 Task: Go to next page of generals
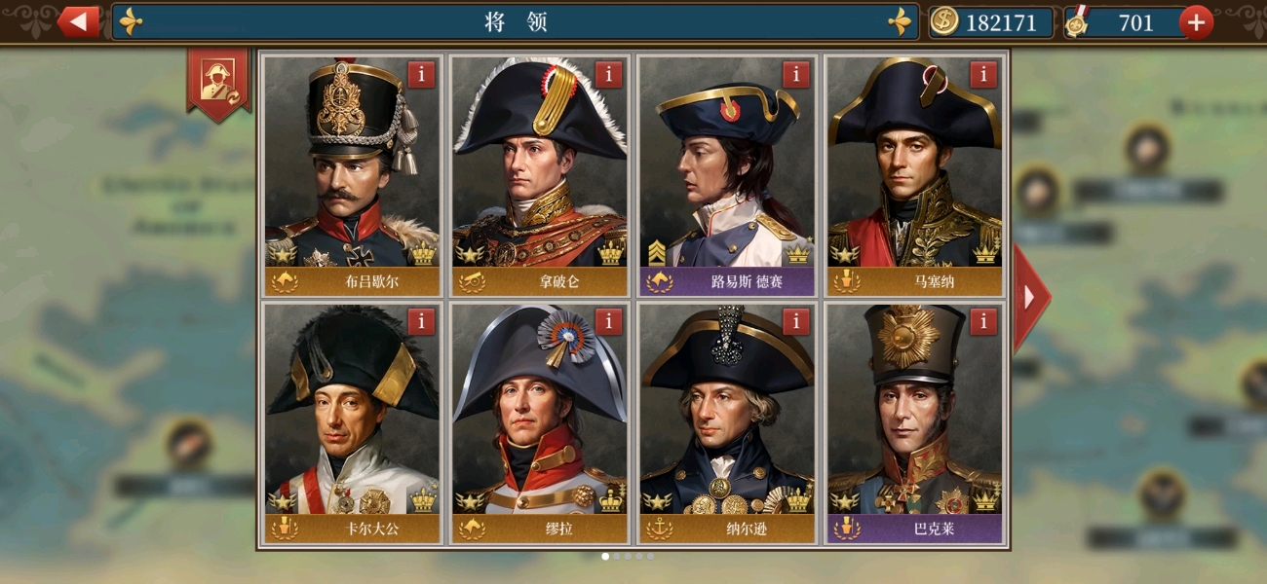pyautogui.click(x=1029, y=298)
